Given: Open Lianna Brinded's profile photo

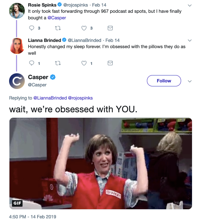Looking at the screenshot, I should click(x=17, y=46).
